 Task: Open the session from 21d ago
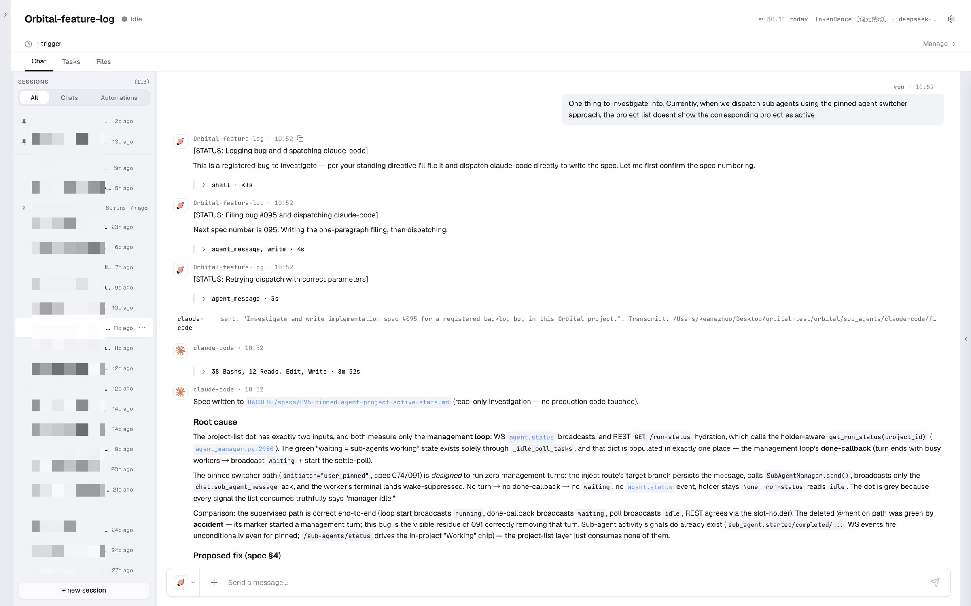pos(84,490)
